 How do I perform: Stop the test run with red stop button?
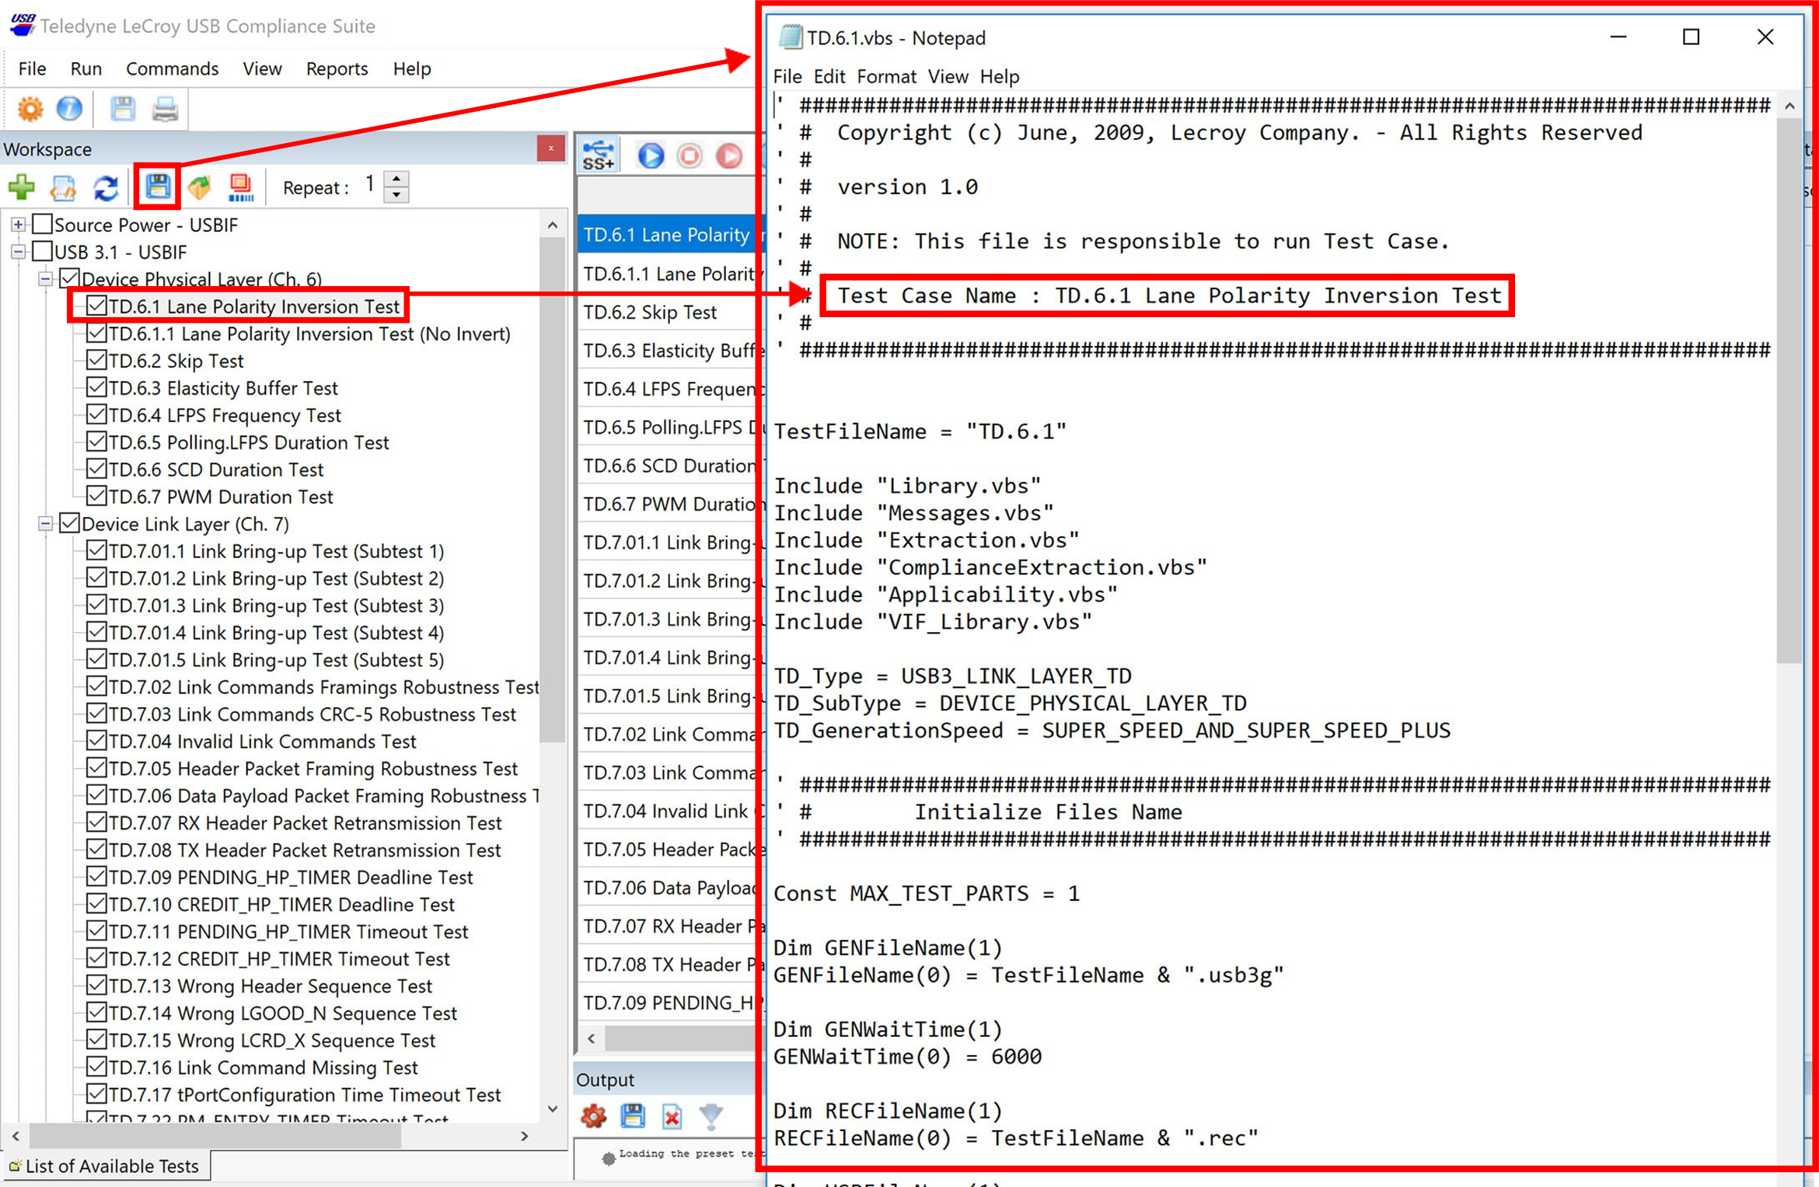pos(690,156)
